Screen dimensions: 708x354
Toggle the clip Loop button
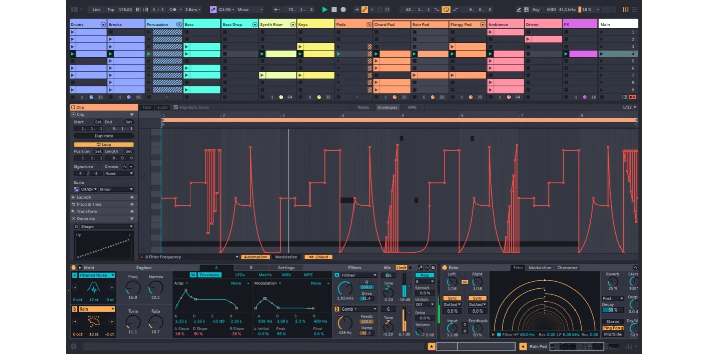pyautogui.click(x=104, y=145)
